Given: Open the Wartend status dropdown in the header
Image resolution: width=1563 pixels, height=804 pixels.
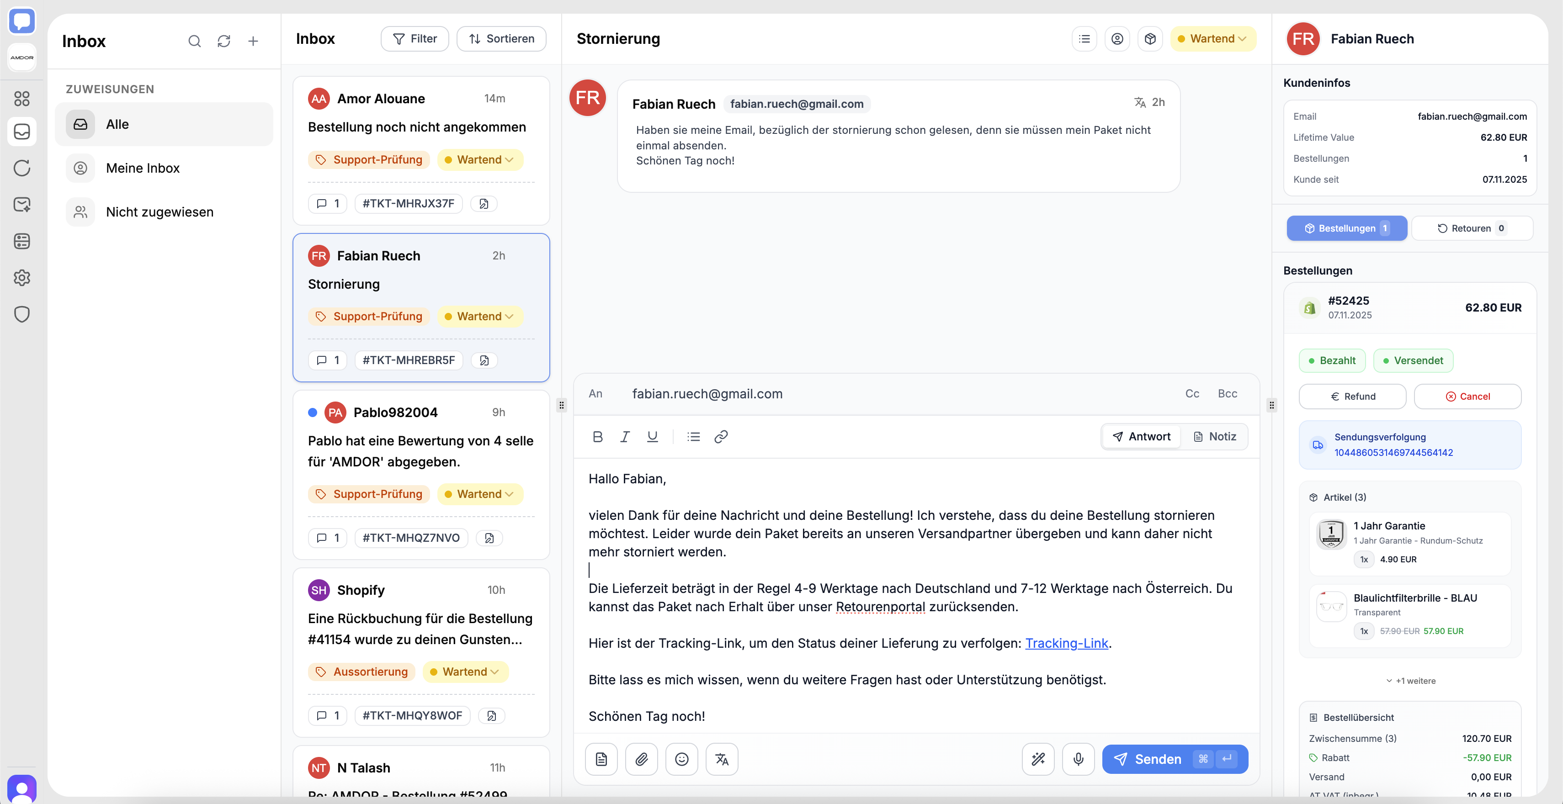Looking at the screenshot, I should (x=1212, y=38).
